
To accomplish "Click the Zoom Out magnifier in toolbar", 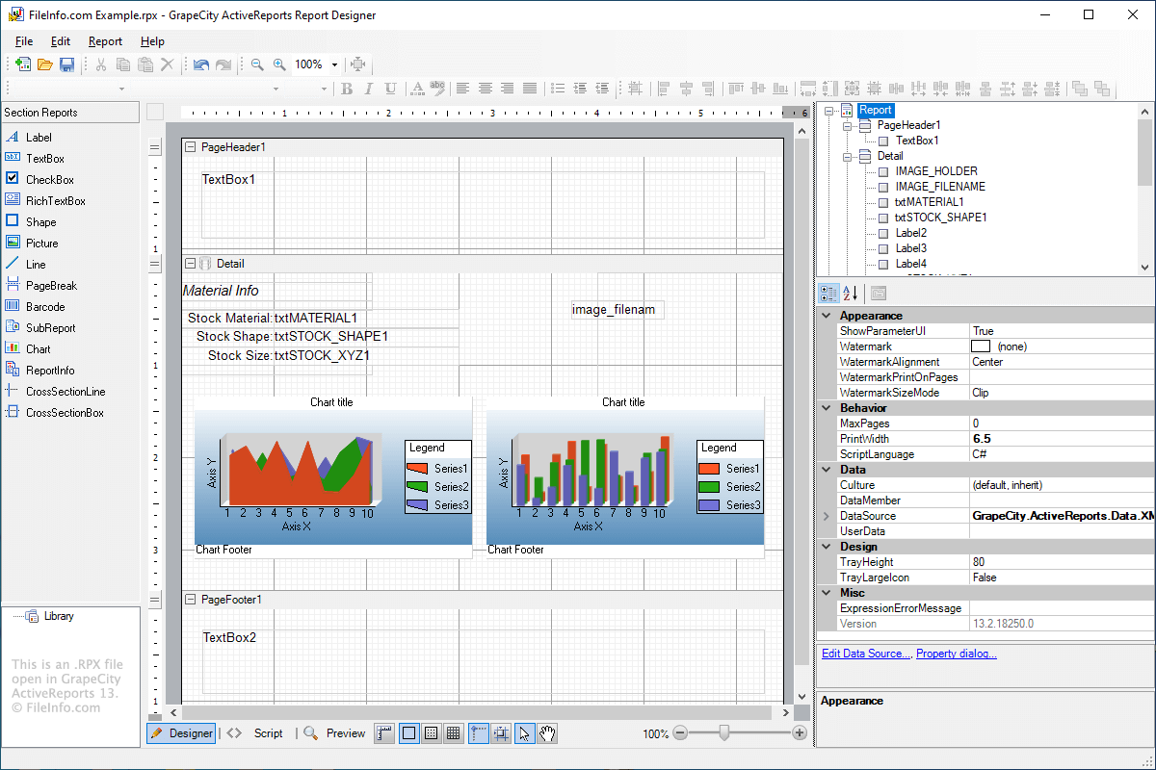I will 257,64.
